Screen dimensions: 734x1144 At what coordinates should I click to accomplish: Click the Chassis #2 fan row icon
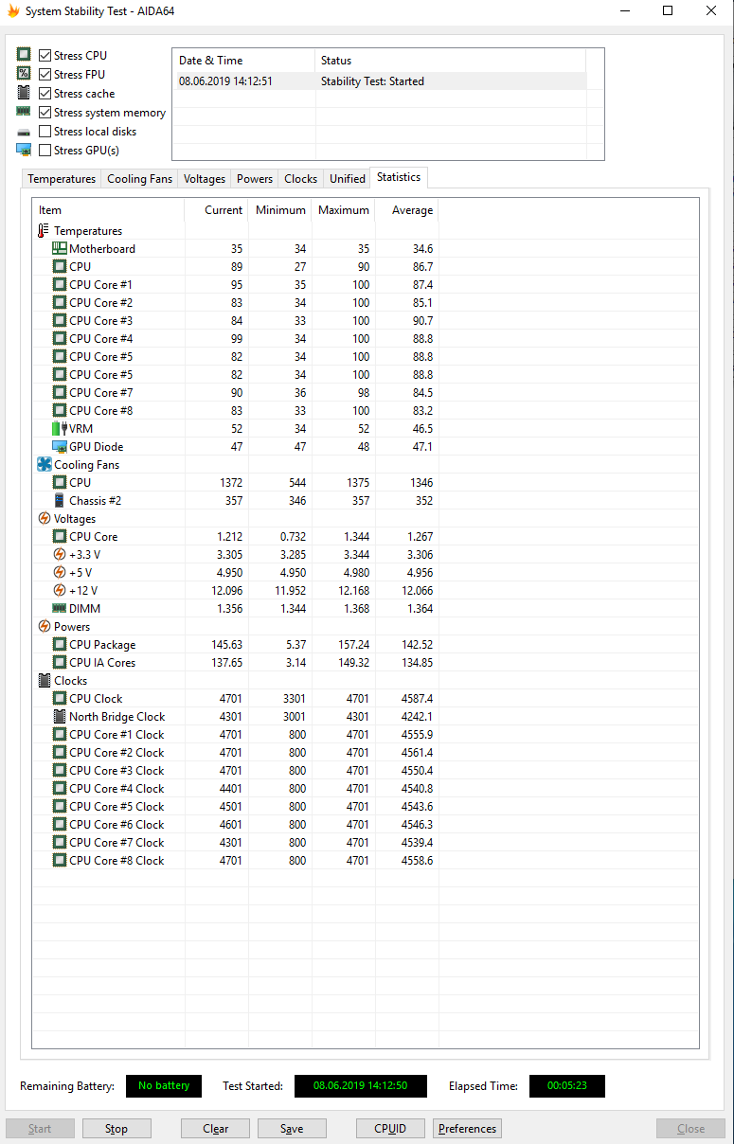60,501
